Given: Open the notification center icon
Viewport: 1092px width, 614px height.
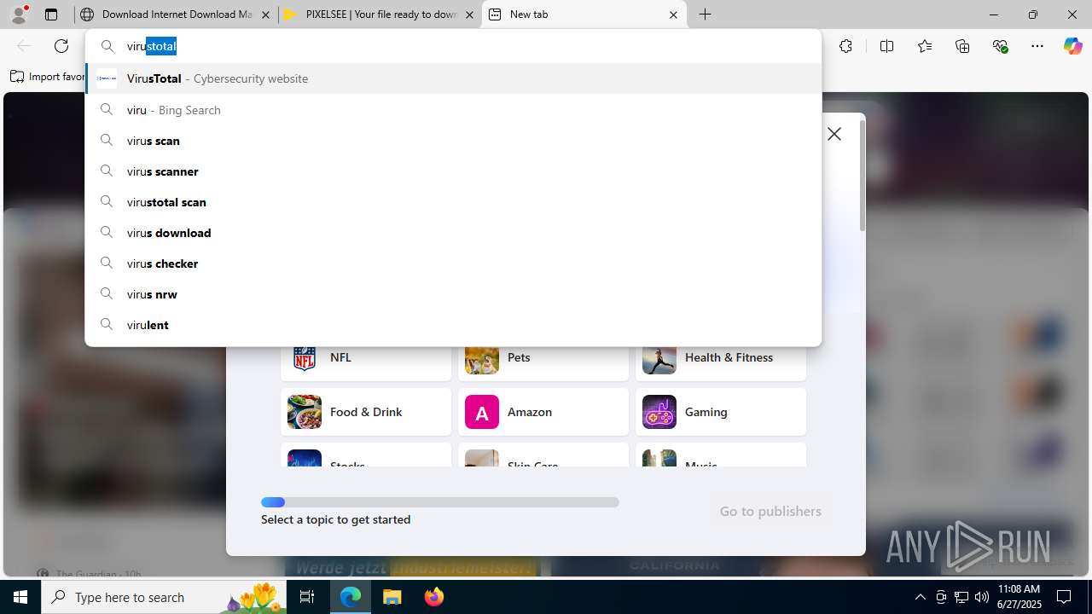Looking at the screenshot, I should tap(1064, 597).
